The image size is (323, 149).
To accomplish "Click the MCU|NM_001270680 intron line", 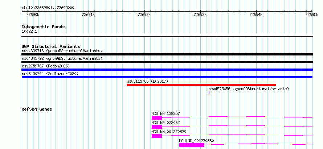I will point(258,144).
